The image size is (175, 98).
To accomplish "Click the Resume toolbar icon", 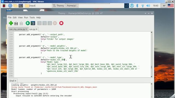I will [55, 23].
